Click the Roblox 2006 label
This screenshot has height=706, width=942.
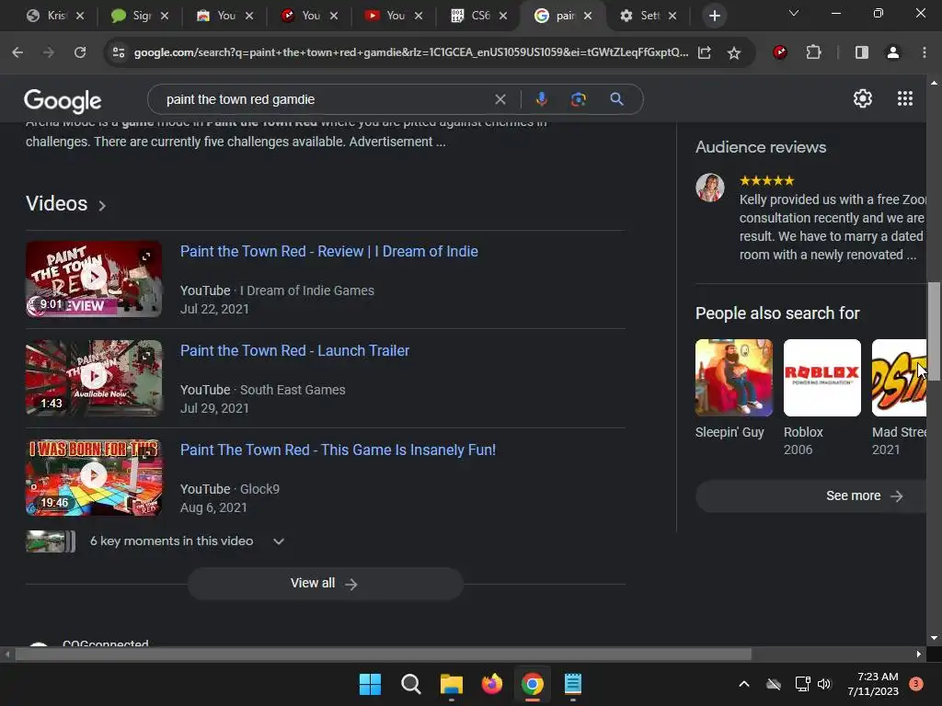[x=803, y=440]
